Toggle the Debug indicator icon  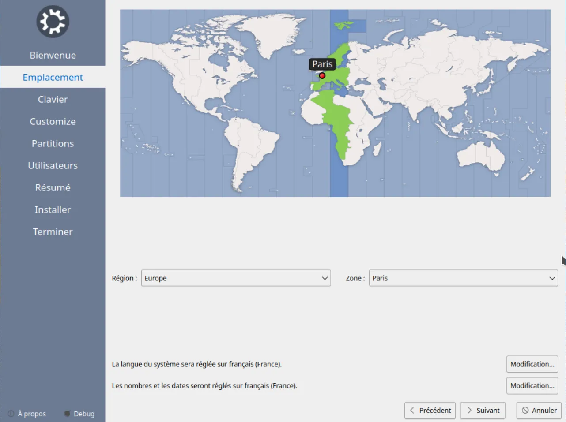click(x=67, y=414)
